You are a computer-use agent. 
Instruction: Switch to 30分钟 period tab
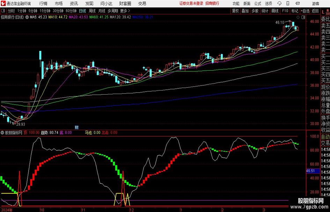coord(58,11)
